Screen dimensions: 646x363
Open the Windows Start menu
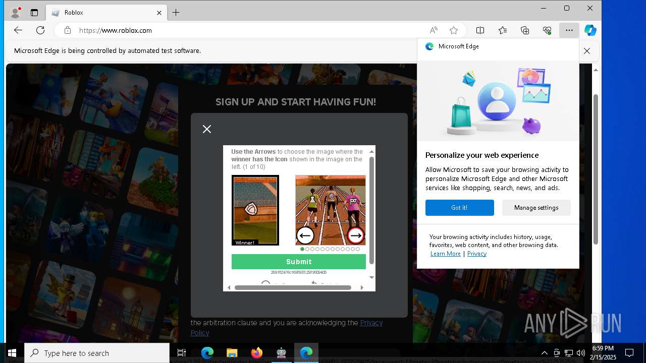click(x=12, y=353)
